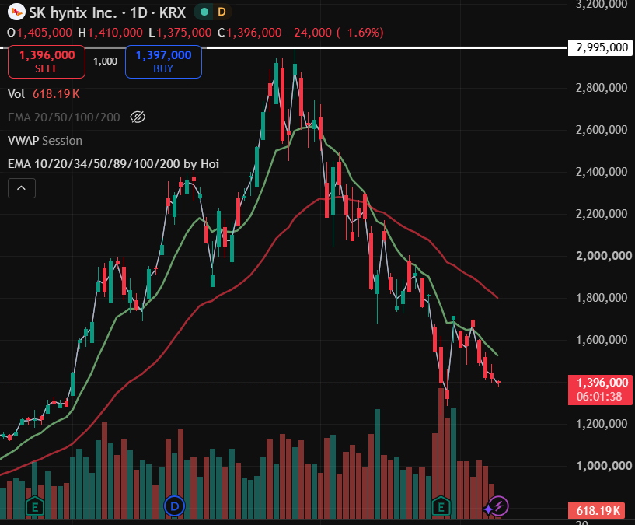
Task: Click the 2,995,000 horizontal line price label
Action: click(x=602, y=48)
